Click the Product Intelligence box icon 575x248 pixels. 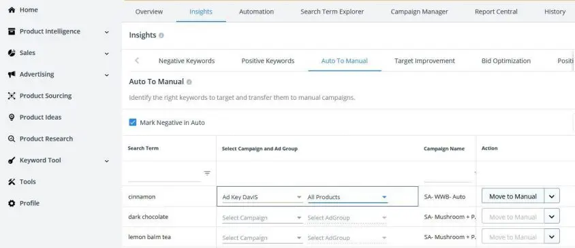tap(12, 31)
